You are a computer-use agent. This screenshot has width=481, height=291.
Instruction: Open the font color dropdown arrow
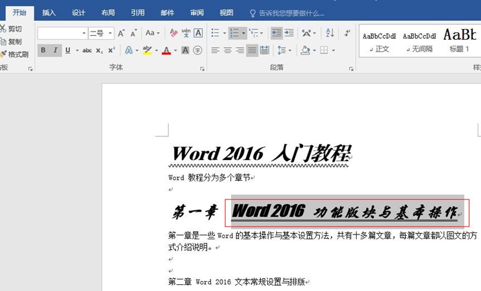click(x=175, y=50)
